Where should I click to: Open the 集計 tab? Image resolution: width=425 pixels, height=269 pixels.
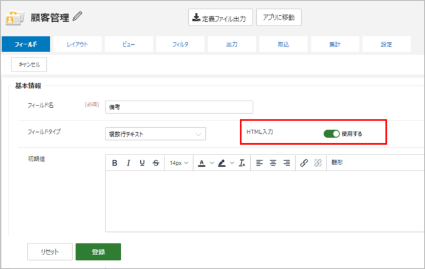tap(335, 44)
